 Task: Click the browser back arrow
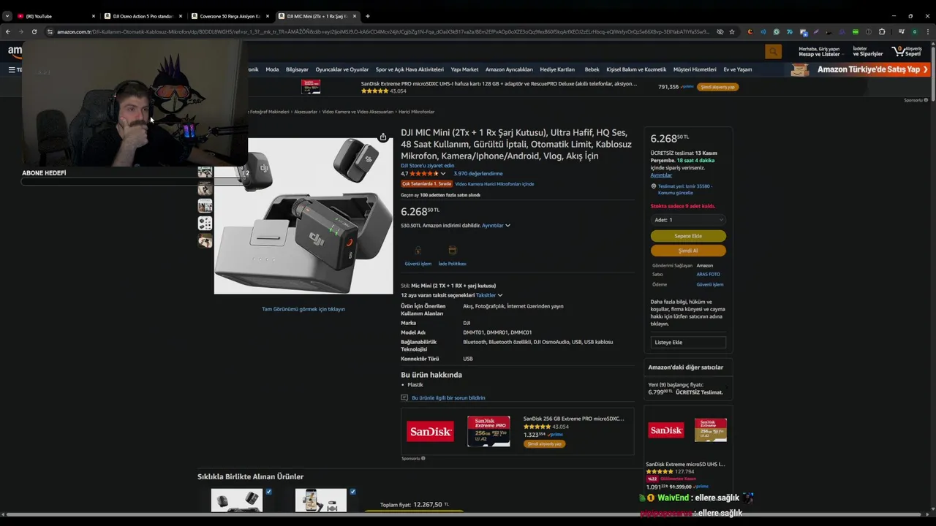(x=7, y=31)
